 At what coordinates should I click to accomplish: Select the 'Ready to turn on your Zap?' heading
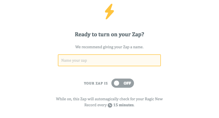coord(109,35)
